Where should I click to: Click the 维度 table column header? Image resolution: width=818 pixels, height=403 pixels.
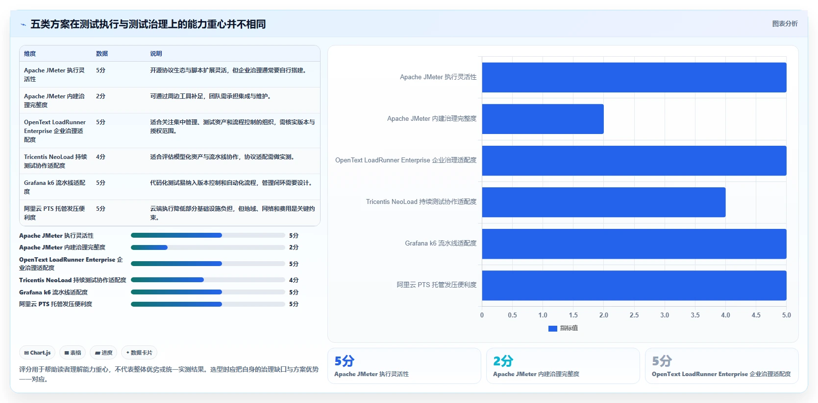(30, 54)
